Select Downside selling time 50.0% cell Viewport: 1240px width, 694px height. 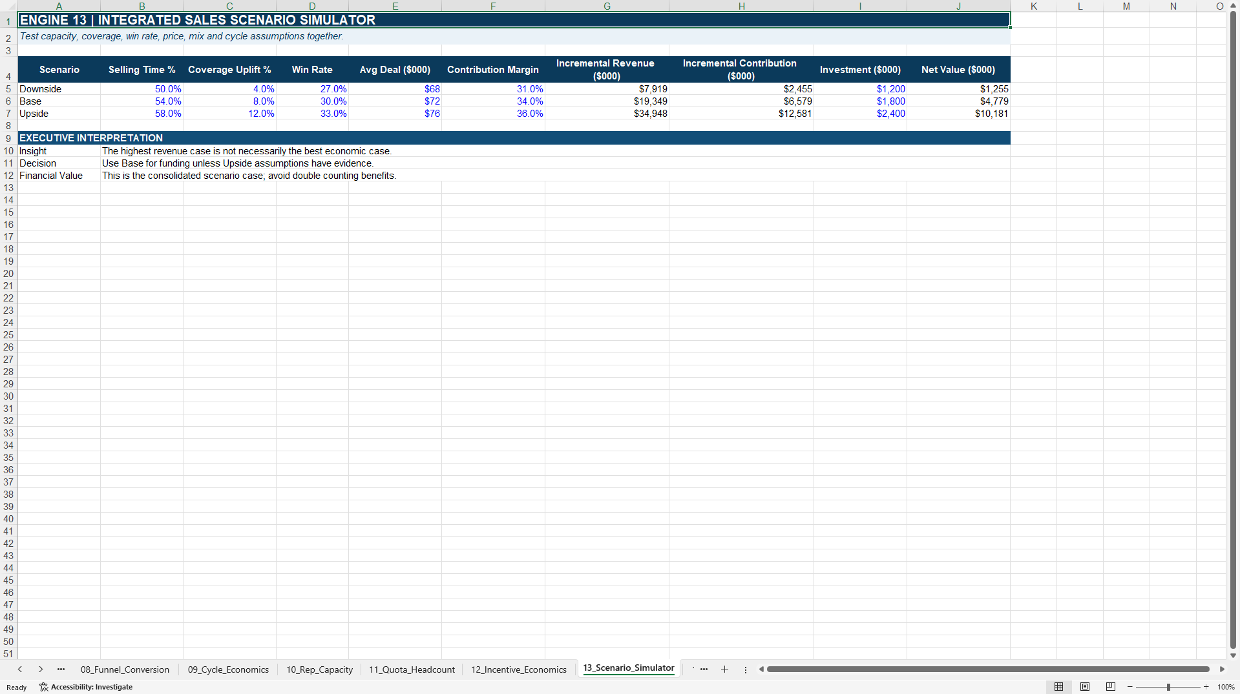point(142,89)
